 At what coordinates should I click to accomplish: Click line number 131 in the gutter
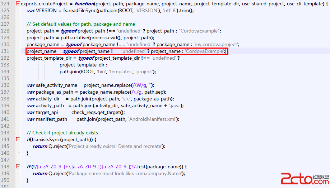tap(5, 51)
